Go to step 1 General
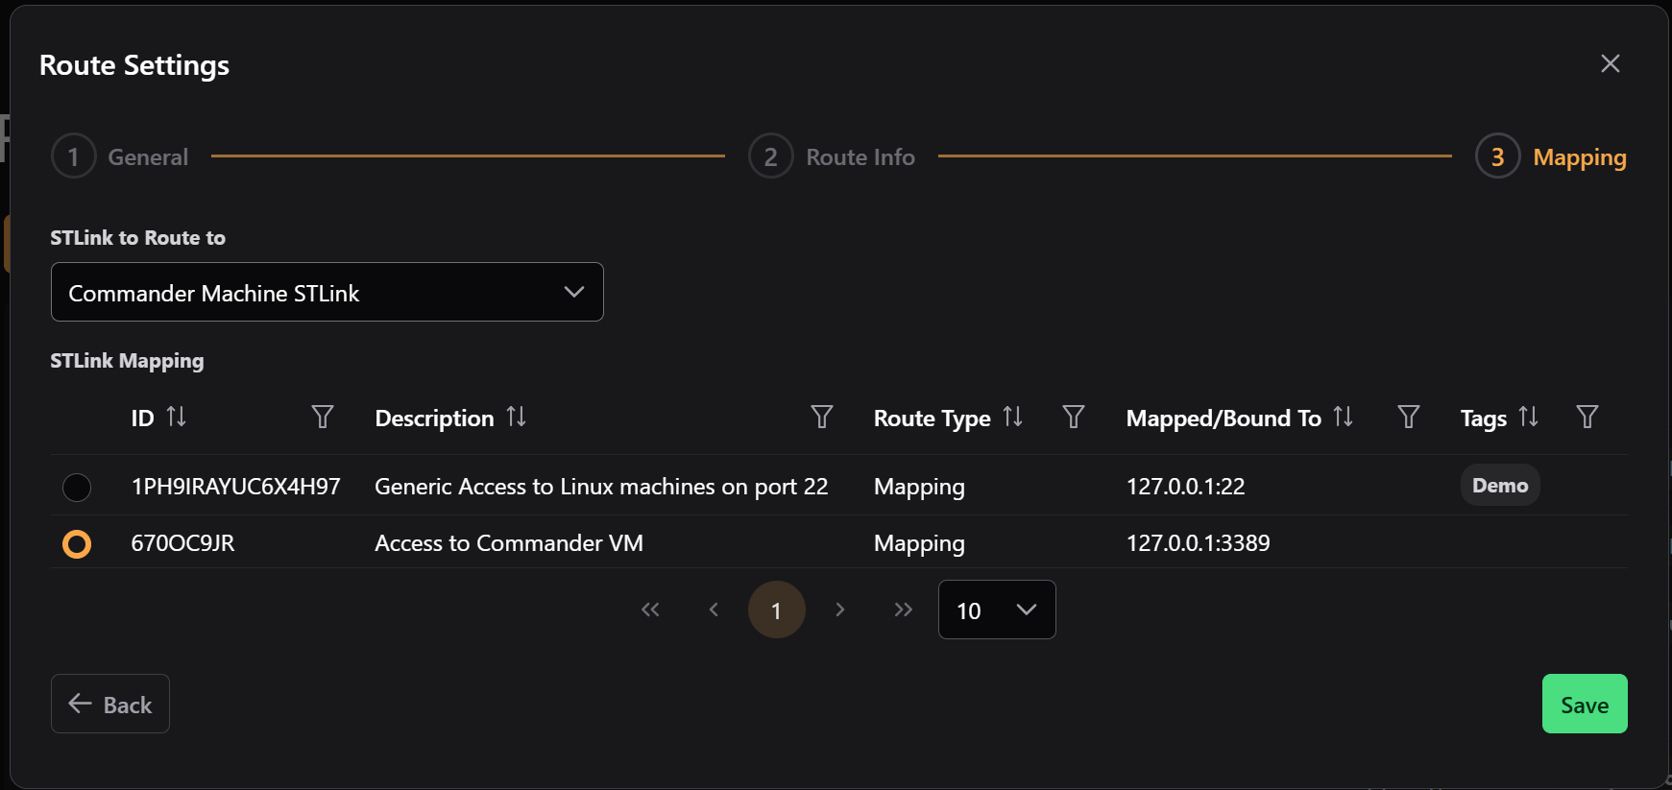1672x790 pixels. pos(120,156)
